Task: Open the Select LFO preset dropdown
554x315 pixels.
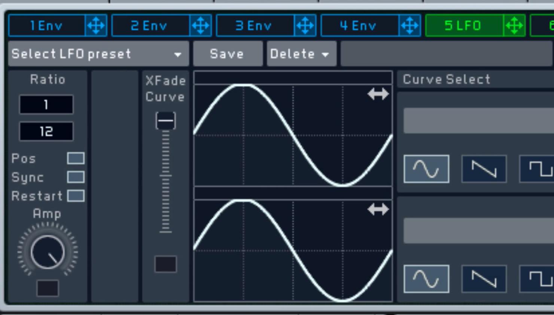Action: (x=98, y=54)
